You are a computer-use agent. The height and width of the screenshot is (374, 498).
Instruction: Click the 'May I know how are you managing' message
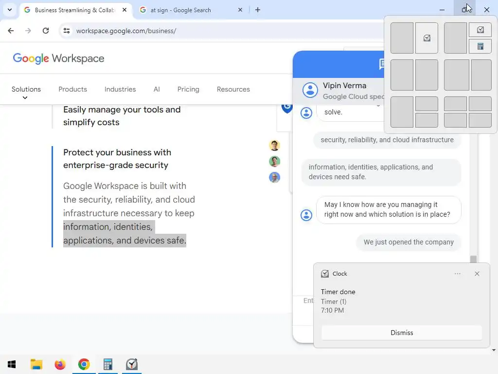pos(389,209)
